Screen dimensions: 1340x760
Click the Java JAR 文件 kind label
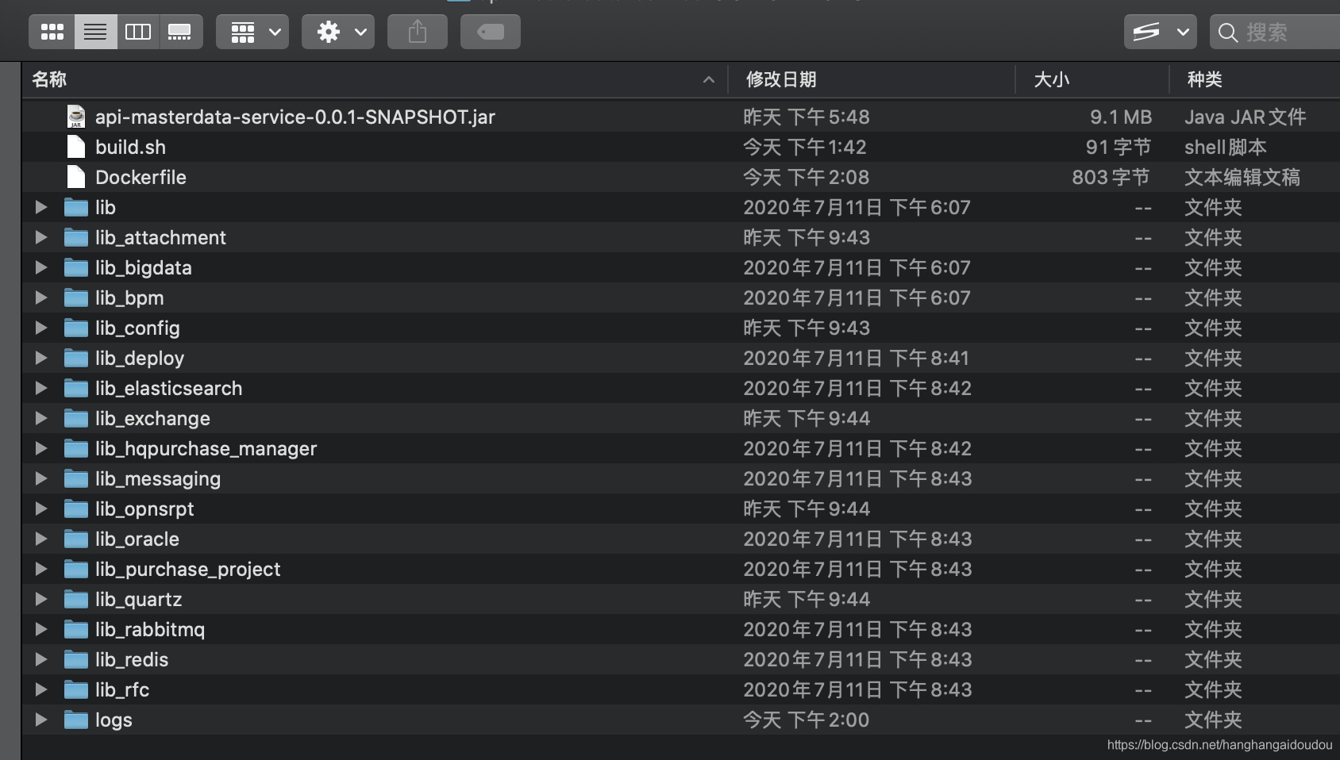(1245, 117)
